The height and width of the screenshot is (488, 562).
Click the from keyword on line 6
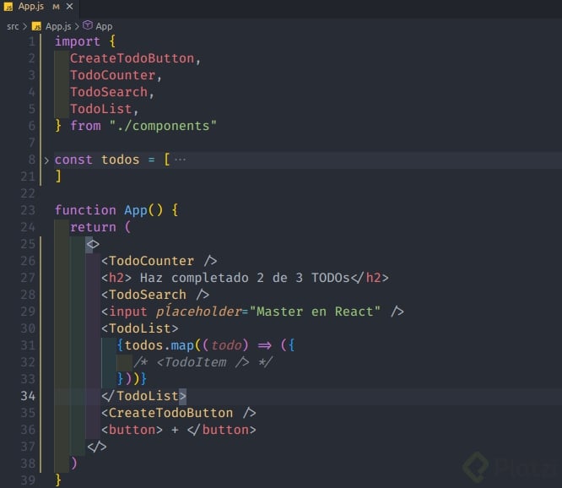[x=86, y=126]
